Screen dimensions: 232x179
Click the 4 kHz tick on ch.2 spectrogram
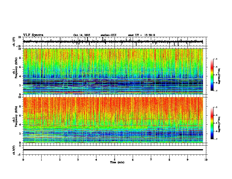(21, 125)
